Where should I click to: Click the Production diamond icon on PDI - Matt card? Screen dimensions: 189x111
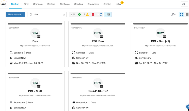11,102
